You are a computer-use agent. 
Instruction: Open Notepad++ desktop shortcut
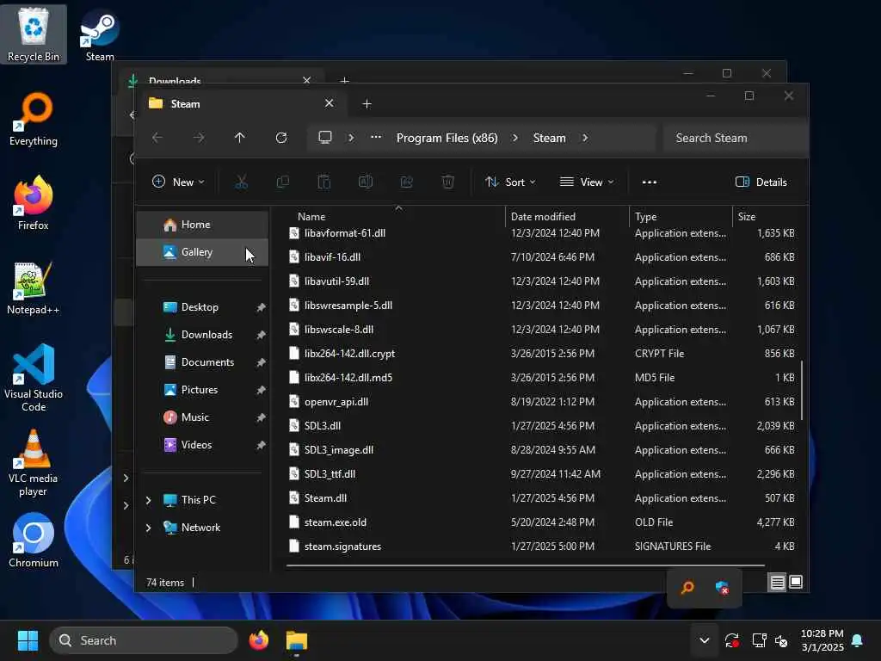click(x=34, y=287)
